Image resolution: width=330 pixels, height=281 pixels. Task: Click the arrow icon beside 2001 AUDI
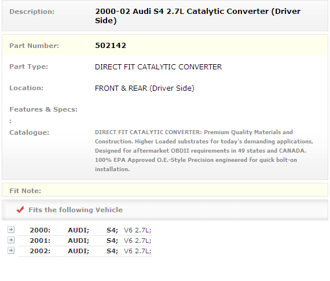pos(11,240)
